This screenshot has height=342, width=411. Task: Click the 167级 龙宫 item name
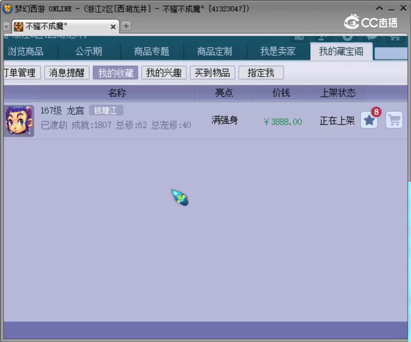pos(62,111)
